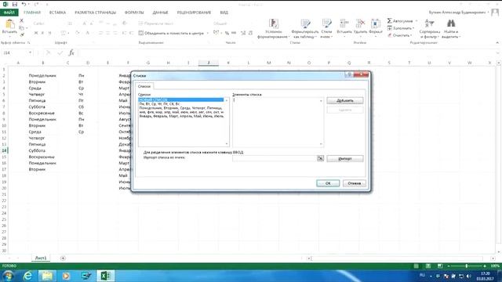This screenshot has width=502, height=282.
Task: Click the Добавить button
Action: [345, 101]
